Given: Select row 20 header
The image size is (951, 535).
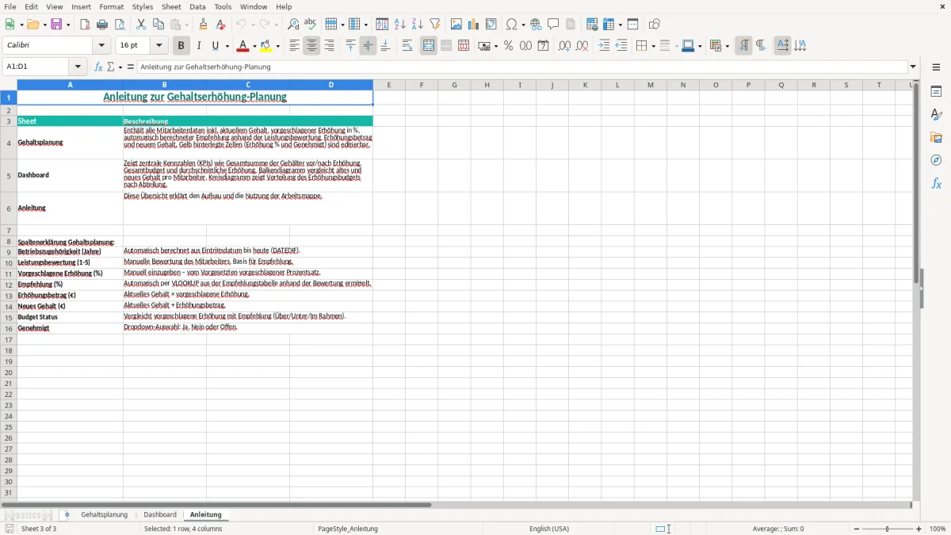Looking at the screenshot, I should tap(9, 372).
